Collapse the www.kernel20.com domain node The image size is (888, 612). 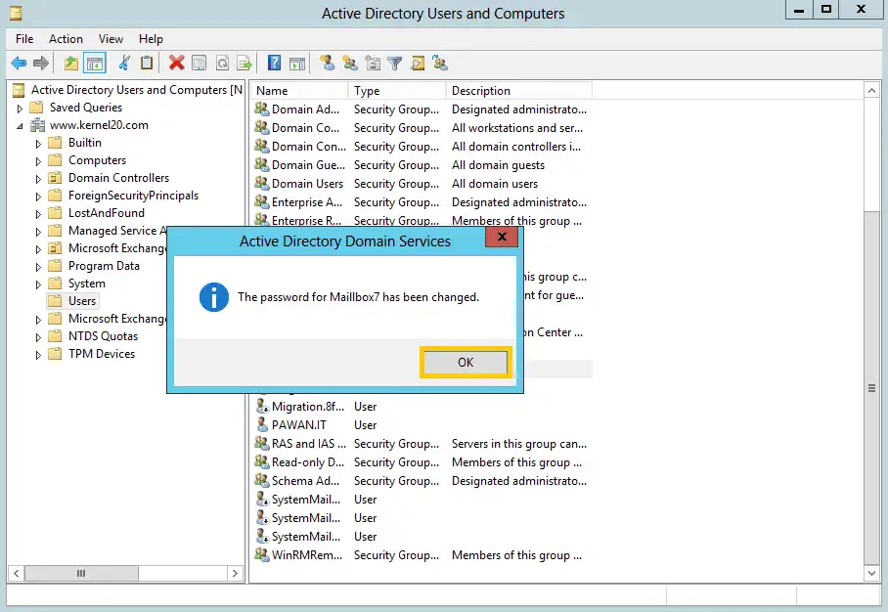click(20, 126)
